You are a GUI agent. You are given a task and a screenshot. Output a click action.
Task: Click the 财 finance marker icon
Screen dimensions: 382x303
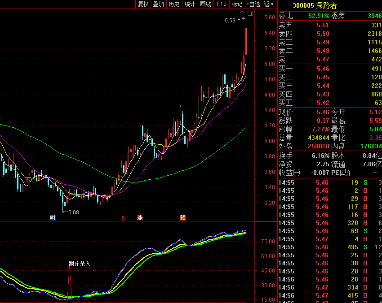point(53,217)
